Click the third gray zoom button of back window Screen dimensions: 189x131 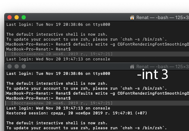pyautogui.click(x=24, y=66)
